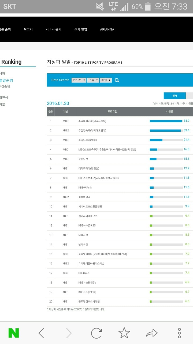Click the 채널 column header
The image size is (193, 344).
[66, 112]
